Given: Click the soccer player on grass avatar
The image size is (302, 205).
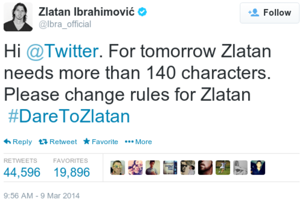Looking at the screenshot, I should click(x=223, y=168).
